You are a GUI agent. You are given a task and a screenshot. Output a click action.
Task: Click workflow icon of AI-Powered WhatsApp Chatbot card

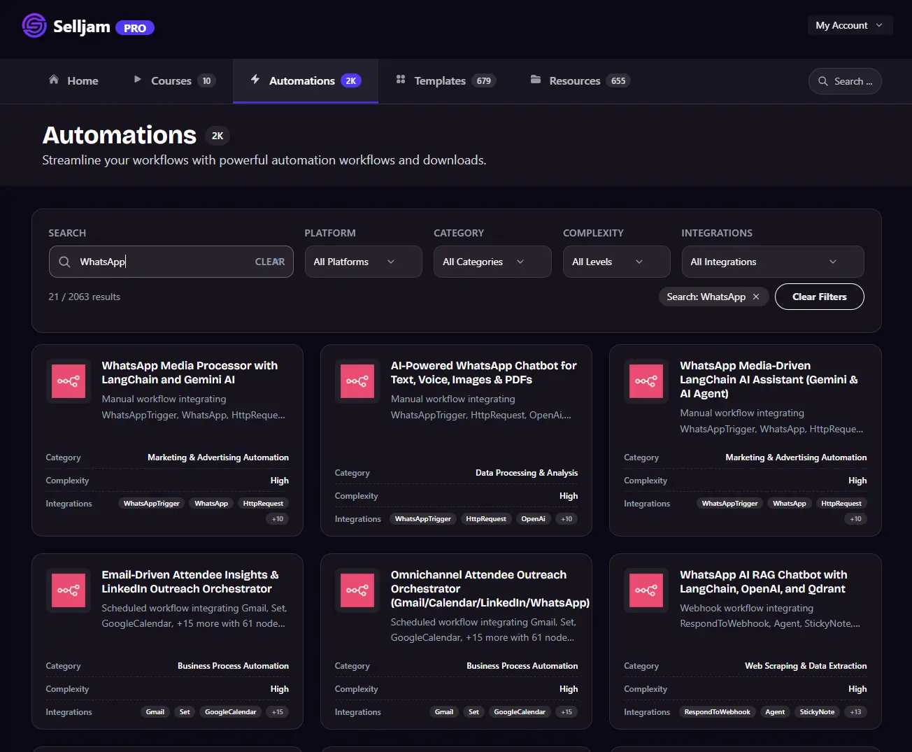pyautogui.click(x=357, y=381)
